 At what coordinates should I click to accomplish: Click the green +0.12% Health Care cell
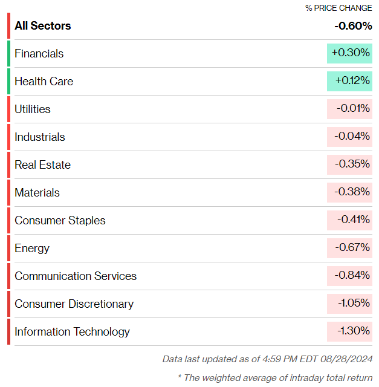click(349, 82)
